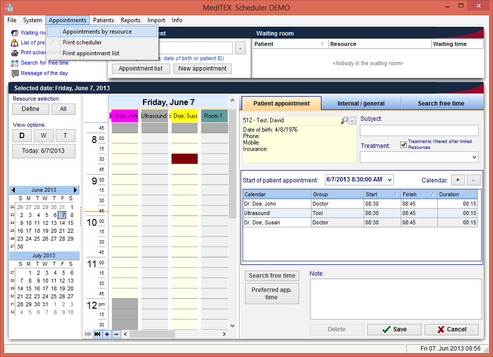
Task: Open the Import menu
Action: [156, 20]
